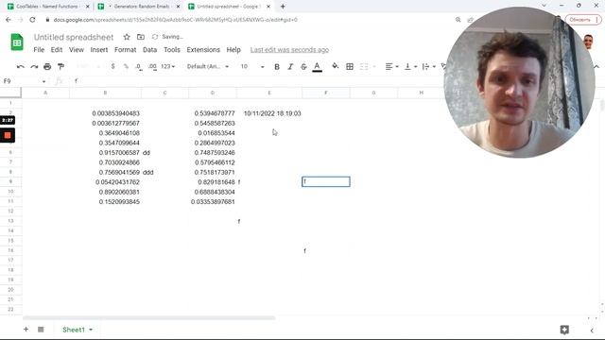Stop the screen recording
The width and height of the screenshot is (605, 340).
pyautogui.click(x=8, y=135)
